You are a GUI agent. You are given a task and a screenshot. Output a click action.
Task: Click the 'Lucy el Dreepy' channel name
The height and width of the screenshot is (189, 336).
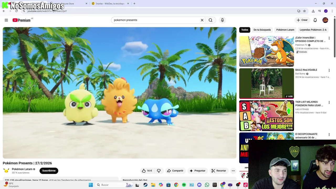pos(302,109)
